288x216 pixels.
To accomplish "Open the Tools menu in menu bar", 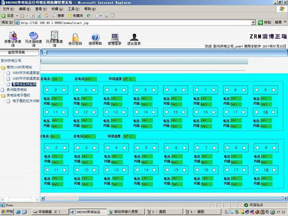I will pos(73,9).
